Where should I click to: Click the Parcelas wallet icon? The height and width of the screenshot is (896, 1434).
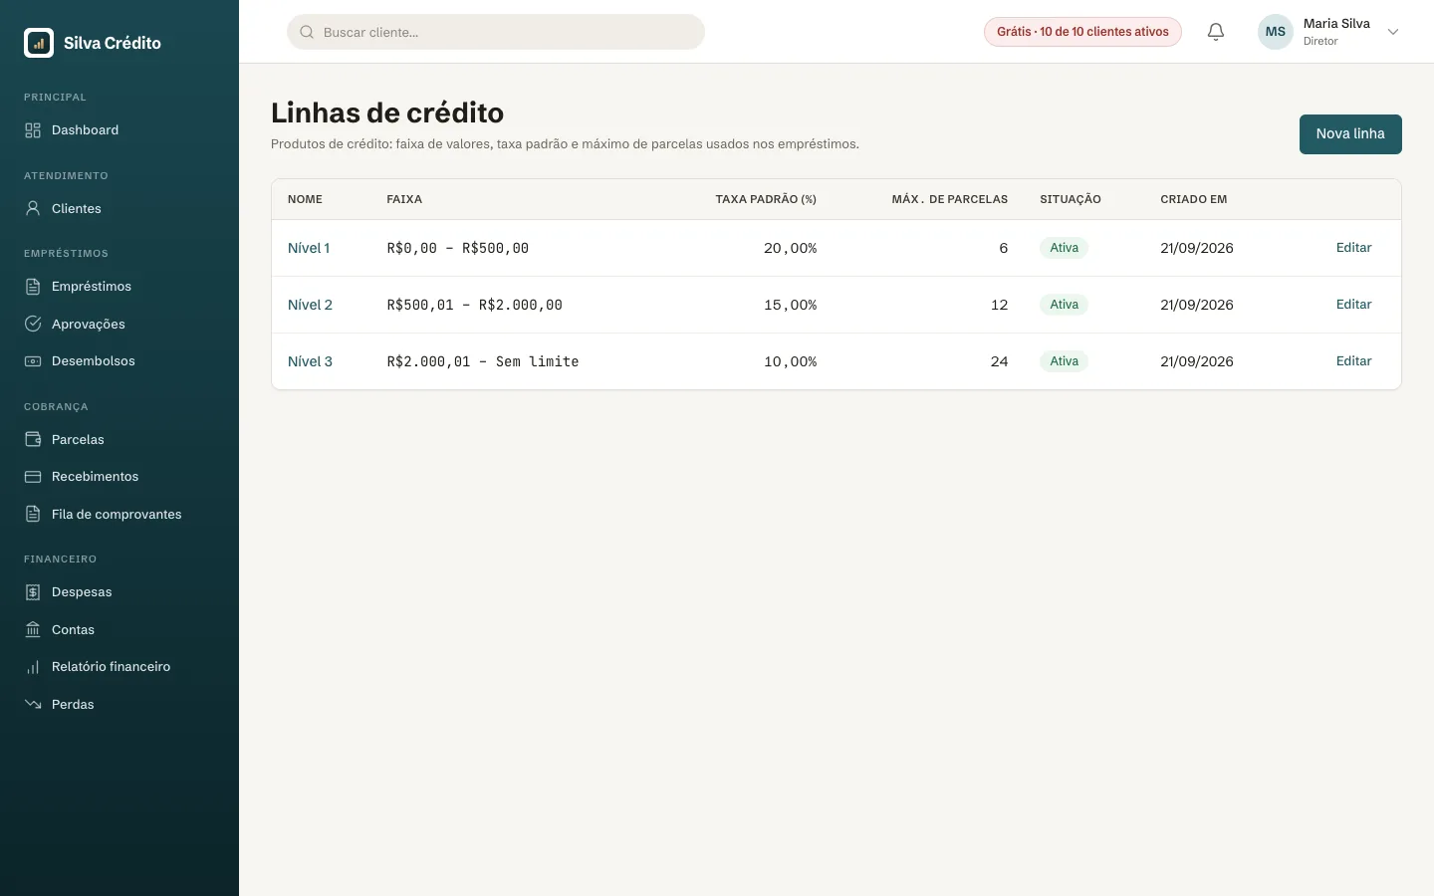33,439
